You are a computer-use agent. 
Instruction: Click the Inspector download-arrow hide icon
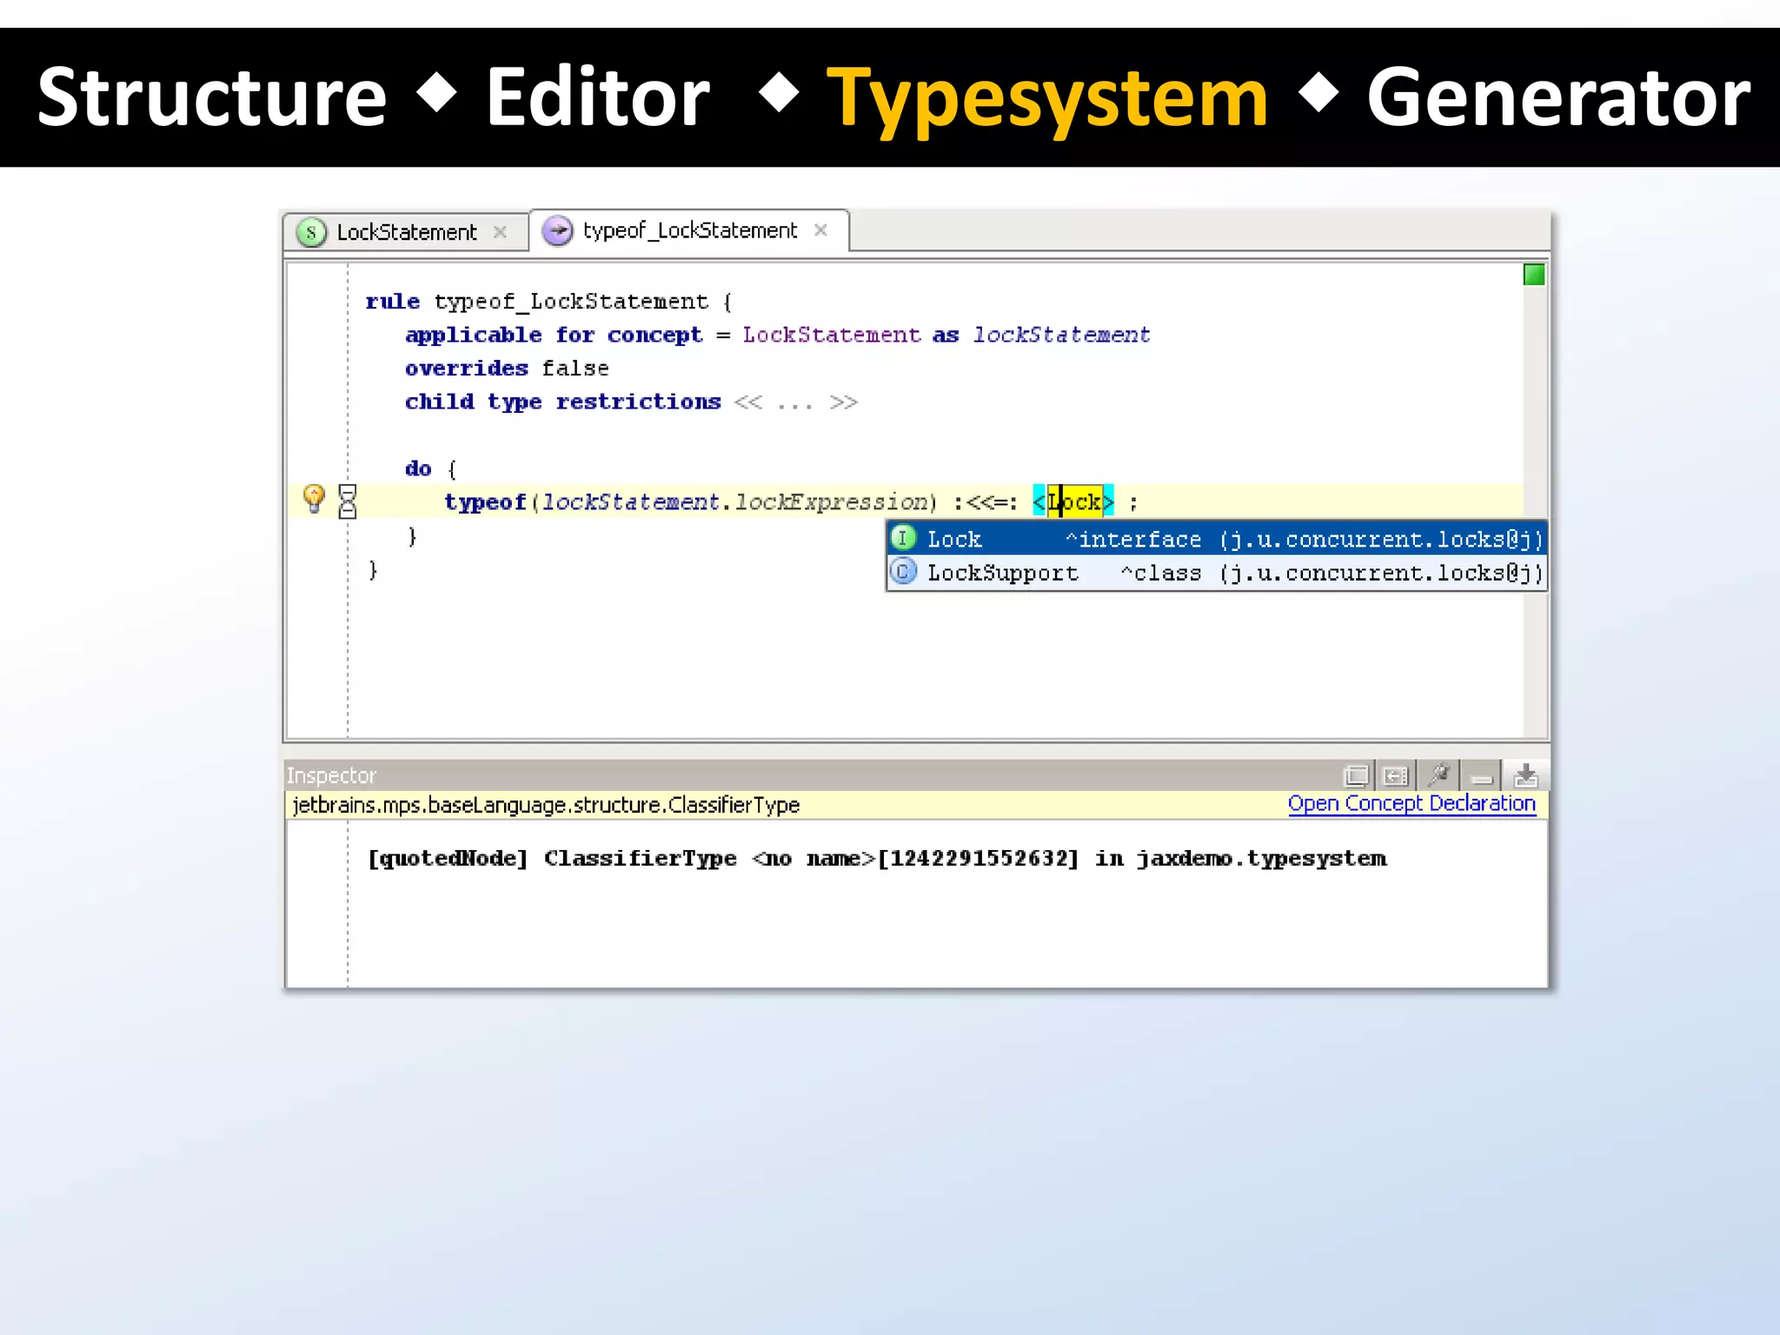(x=1525, y=774)
